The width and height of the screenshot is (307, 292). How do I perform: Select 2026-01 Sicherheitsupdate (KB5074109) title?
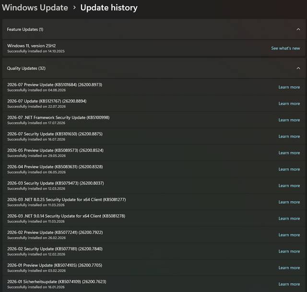pyautogui.click(x=57, y=282)
